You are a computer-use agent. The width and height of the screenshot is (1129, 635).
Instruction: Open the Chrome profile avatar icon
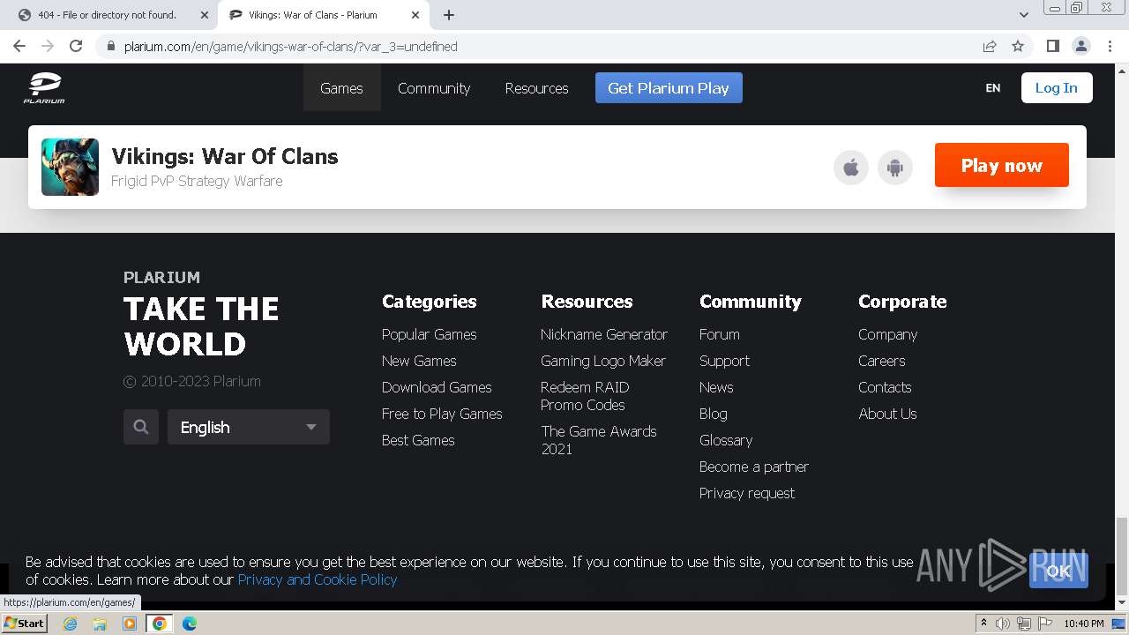(1080, 46)
